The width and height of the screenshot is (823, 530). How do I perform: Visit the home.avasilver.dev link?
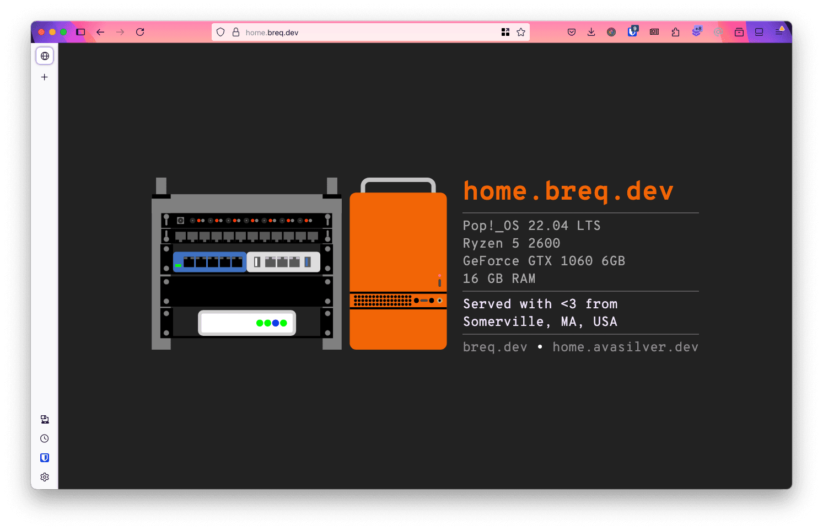pos(625,347)
